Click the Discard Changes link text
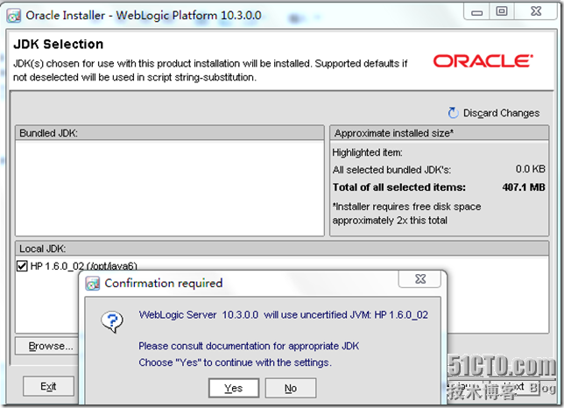 [501, 113]
